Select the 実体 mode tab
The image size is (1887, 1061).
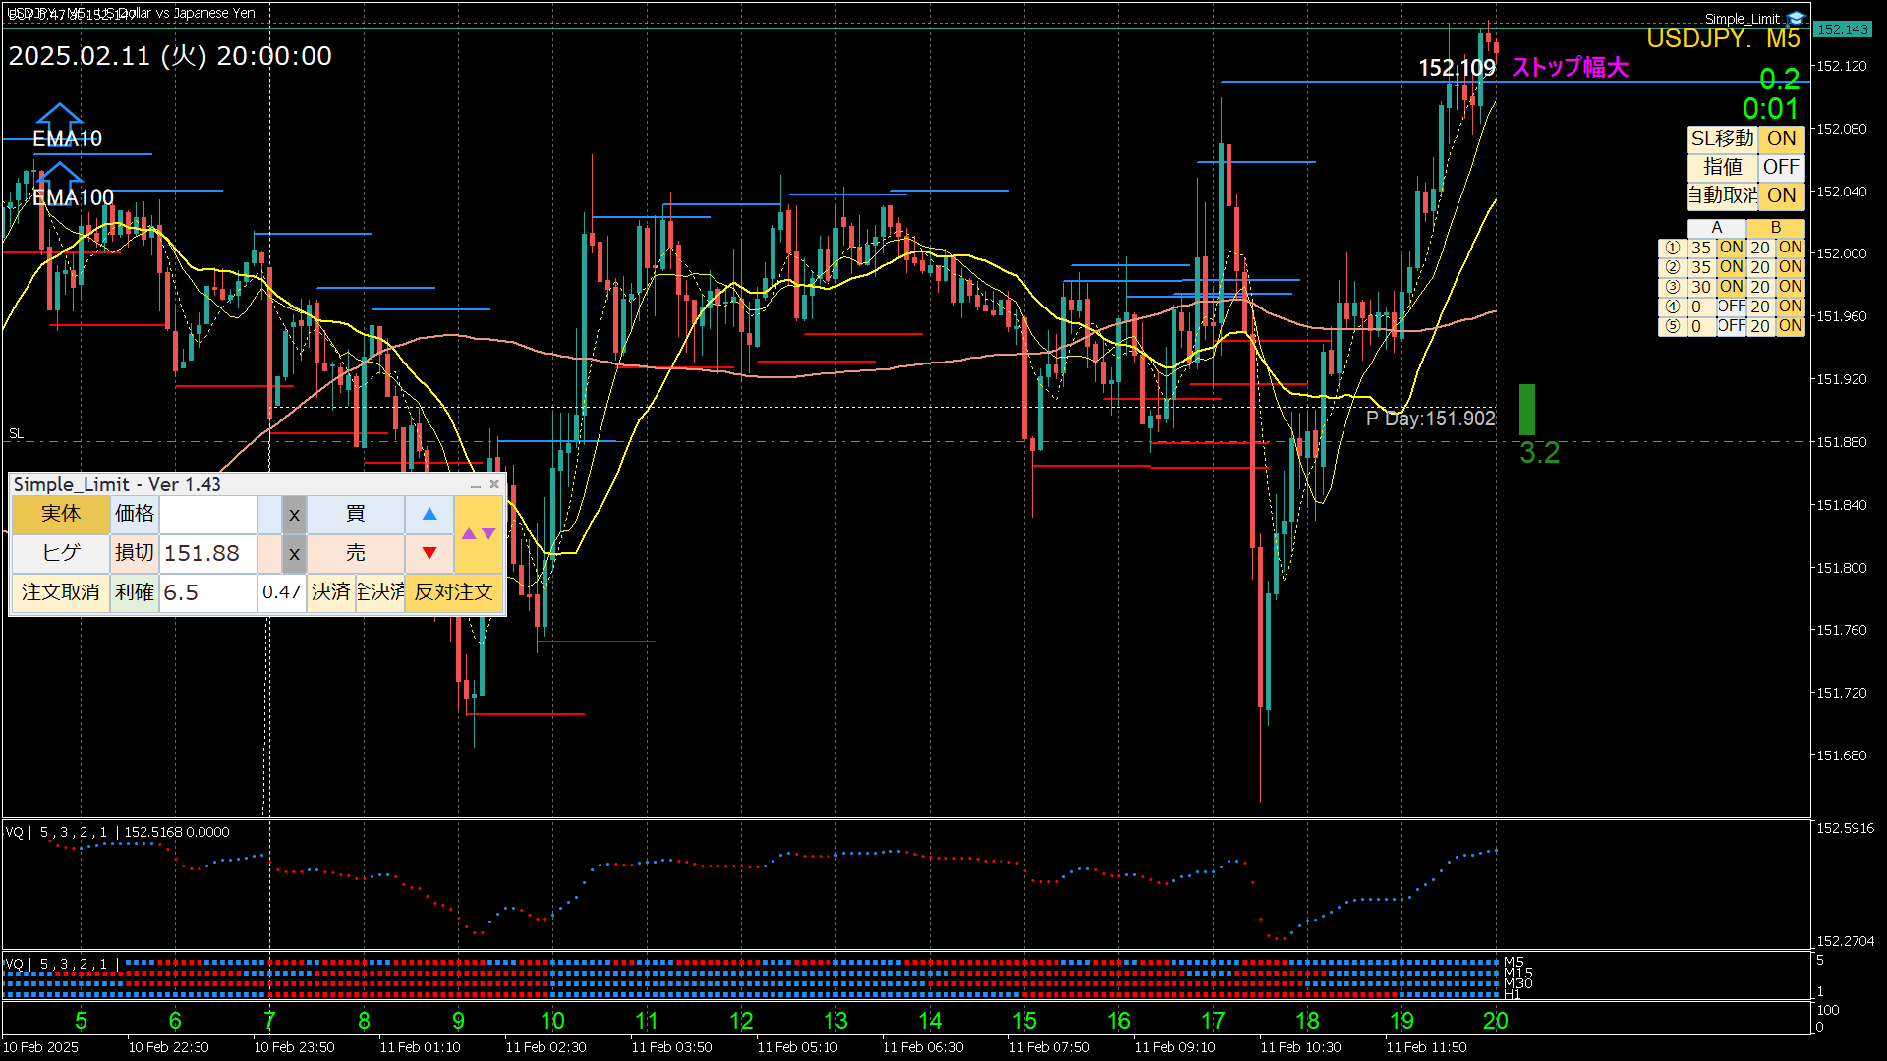(61, 514)
